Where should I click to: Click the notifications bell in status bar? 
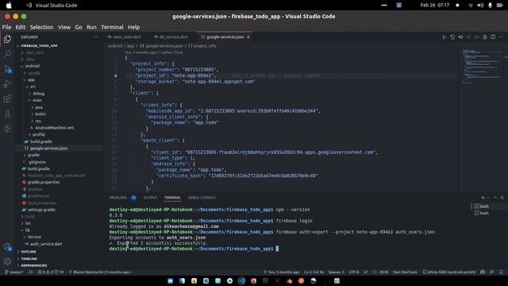click(501, 272)
